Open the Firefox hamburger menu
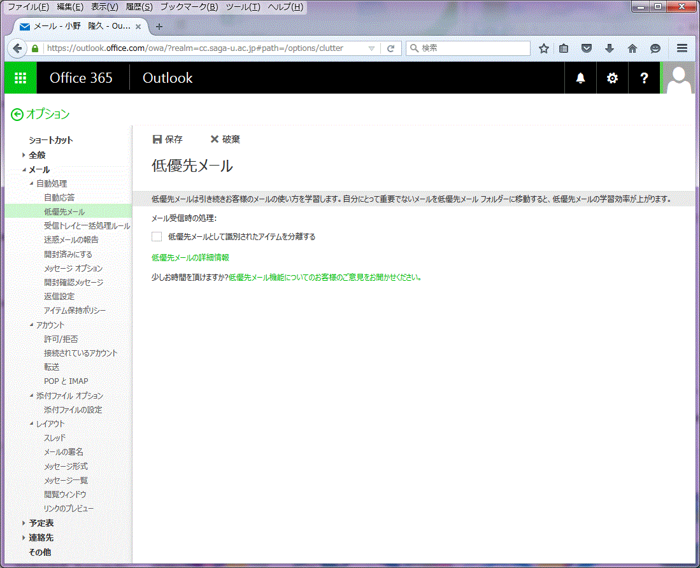The width and height of the screenshot is (700, 568). (682, 48)
